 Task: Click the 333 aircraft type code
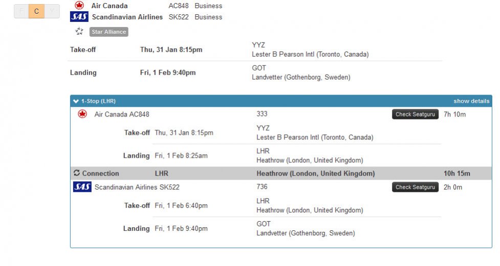click(x=262, y=114)
